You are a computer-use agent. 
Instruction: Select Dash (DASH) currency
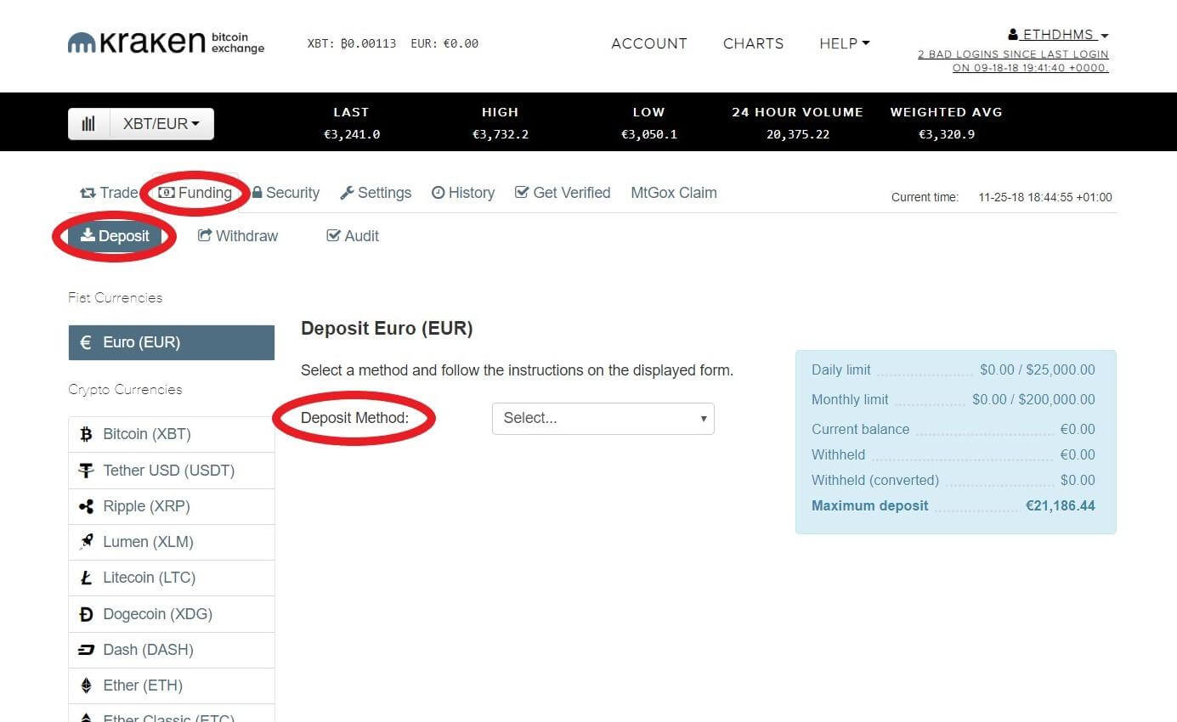coord(172,650)
